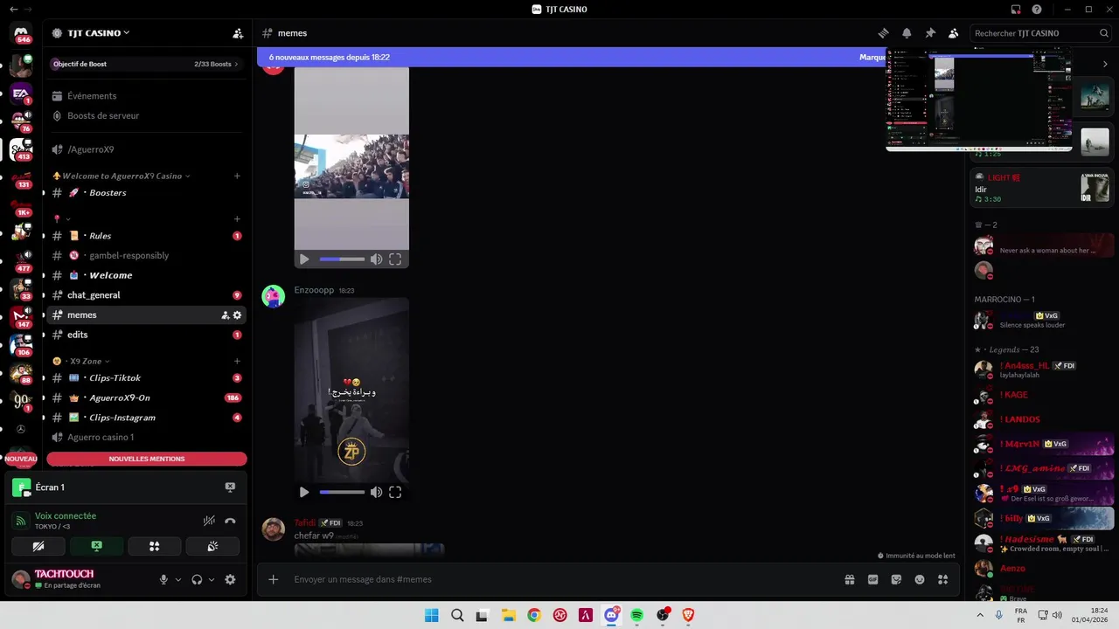
Task: Send a gift icon in message bar
Action: click(x=849, y=579)
